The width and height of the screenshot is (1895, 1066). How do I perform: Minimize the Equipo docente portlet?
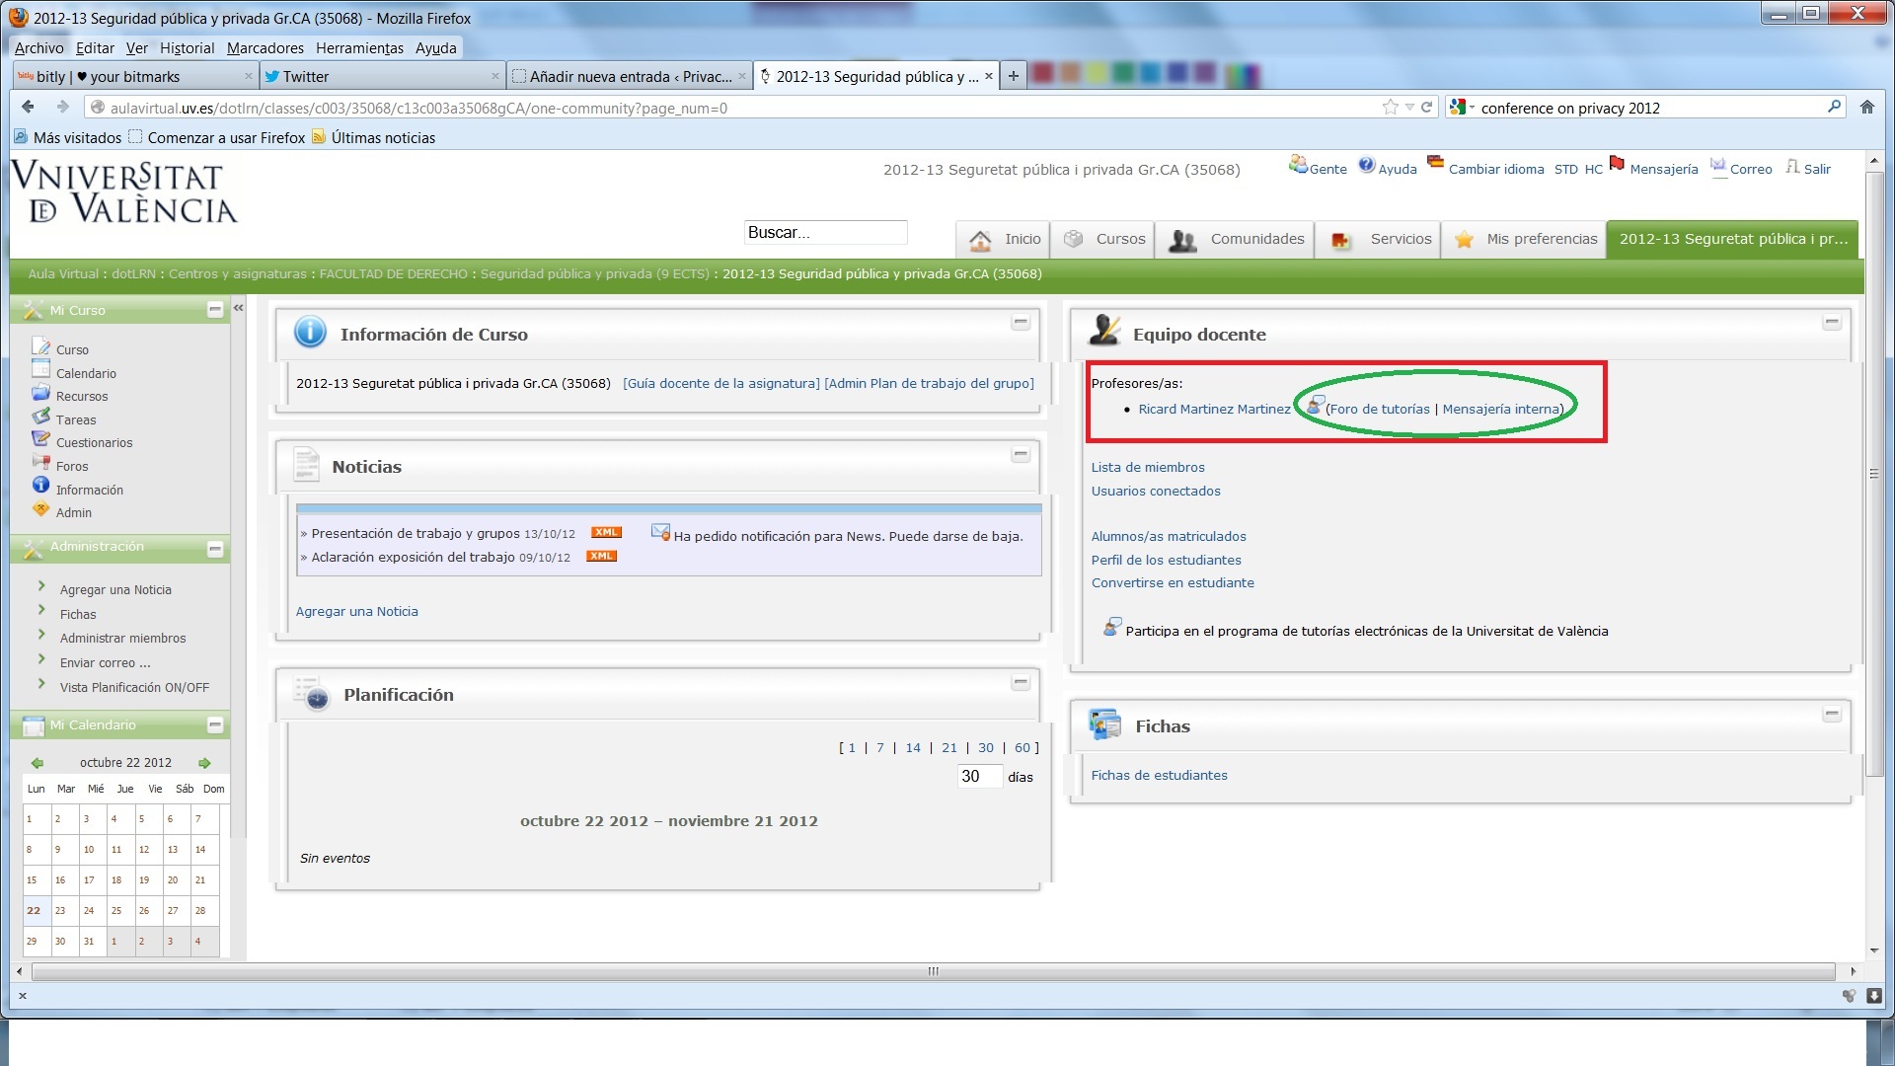pos(1832,323)
